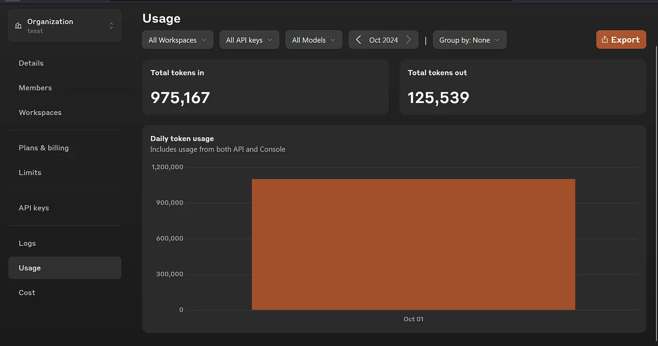Open the Group by: None dropdown
Viewport: 658px width, 346px height.
point(469,40)
